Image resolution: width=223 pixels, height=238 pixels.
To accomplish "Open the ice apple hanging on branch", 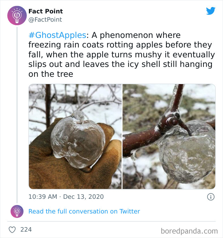I will tap(186, 153).
